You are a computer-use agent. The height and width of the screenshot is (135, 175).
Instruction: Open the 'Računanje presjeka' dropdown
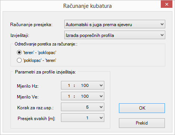point(115,24)
